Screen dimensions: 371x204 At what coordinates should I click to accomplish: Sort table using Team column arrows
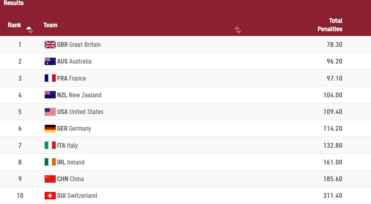click(x=238, y=30)
